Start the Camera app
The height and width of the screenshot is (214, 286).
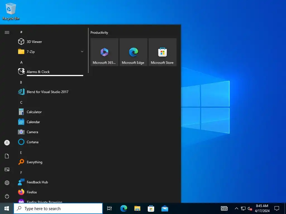[51, 132]
